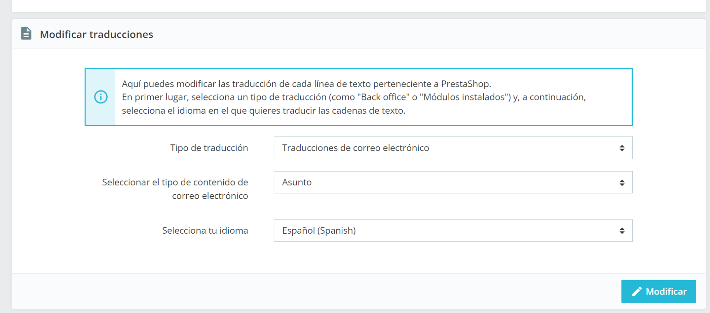The height and width of the screenshot is (313, 710).
Task: Select the Traducciones de correo electrónico text
Action: click(x=355, y=148)
